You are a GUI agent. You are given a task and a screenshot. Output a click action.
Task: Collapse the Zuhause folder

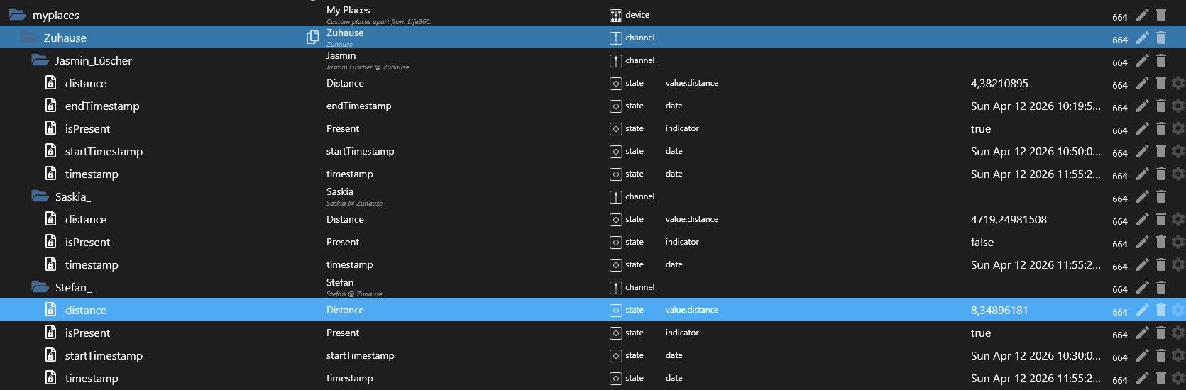[x=28, y=38]
